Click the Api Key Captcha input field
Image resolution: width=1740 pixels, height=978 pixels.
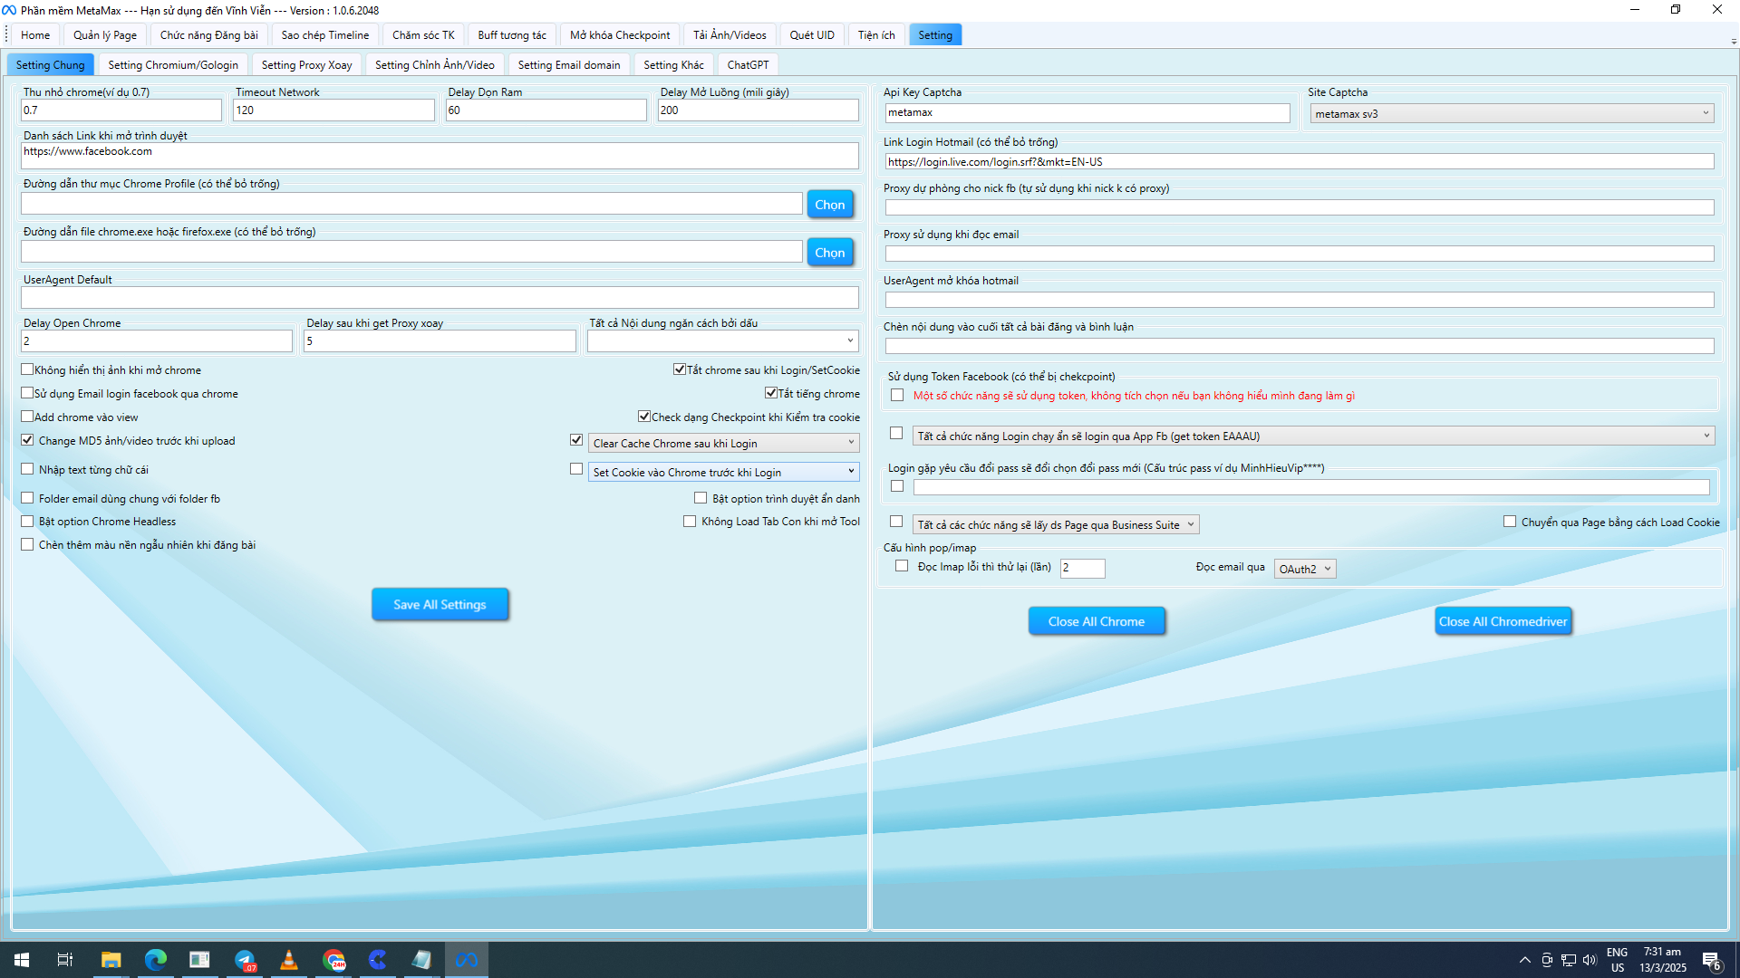coord(1087,112)
